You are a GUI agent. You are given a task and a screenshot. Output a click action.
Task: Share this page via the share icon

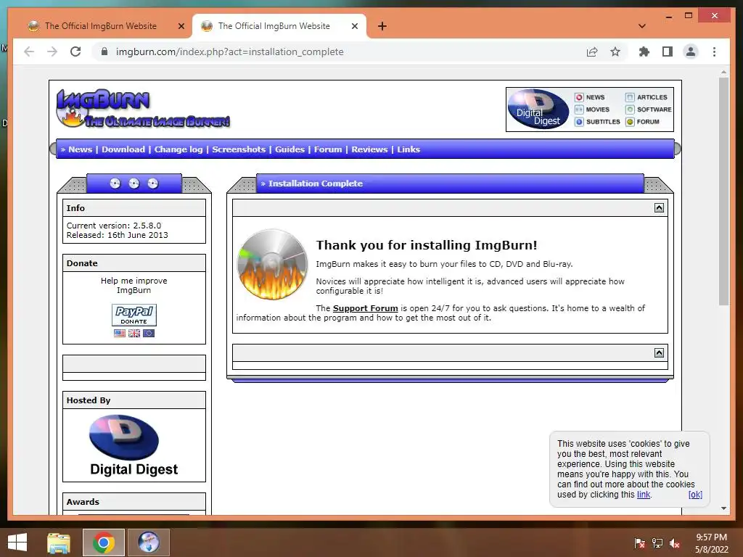point(592,51)
